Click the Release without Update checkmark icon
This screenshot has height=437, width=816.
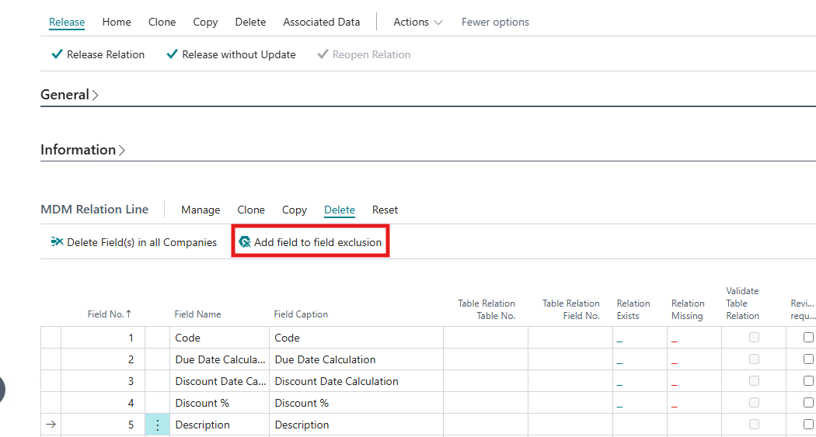[172, 54]
